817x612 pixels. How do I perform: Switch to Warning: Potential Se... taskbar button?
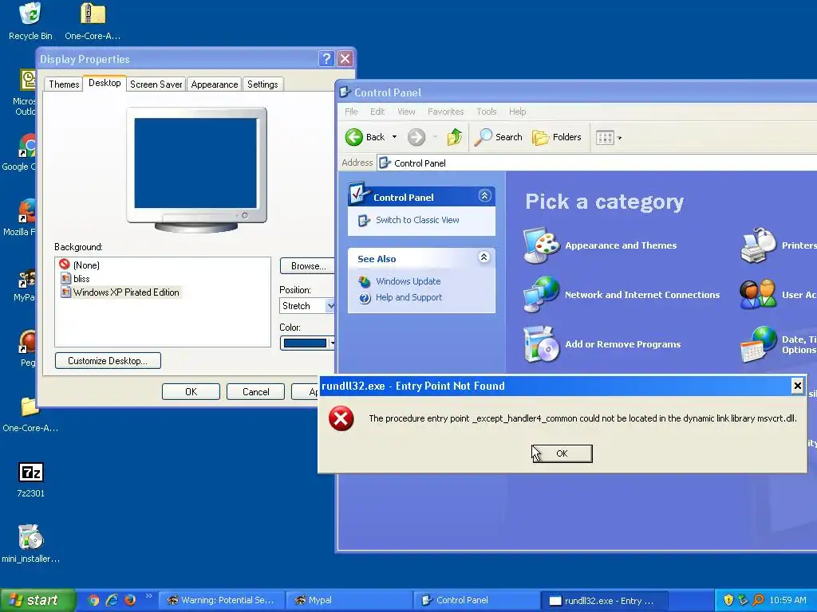(222, 601)
